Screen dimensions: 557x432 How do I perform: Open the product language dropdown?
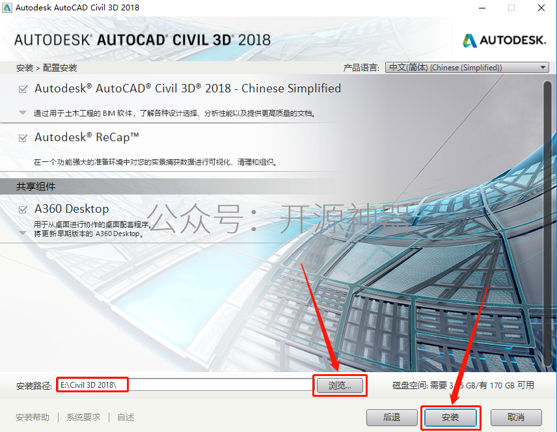[x=467, y=68]
